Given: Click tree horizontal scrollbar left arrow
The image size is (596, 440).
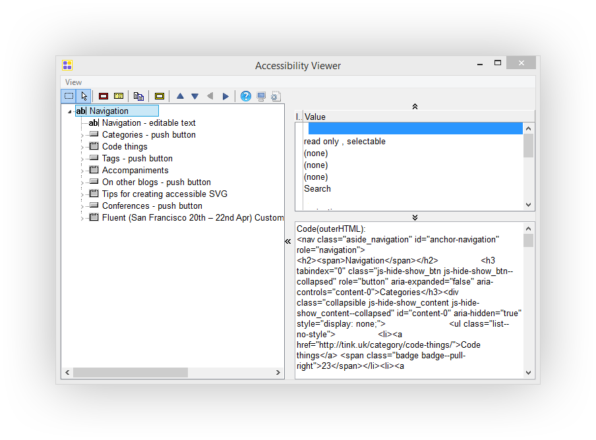Looking at the screenshot, I should click(67, 373).
